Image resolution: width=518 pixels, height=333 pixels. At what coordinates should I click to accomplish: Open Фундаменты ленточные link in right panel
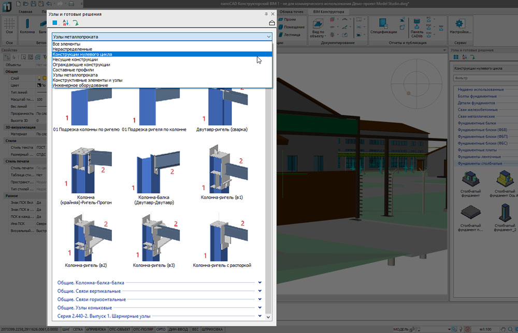click(x=479, y=157)
